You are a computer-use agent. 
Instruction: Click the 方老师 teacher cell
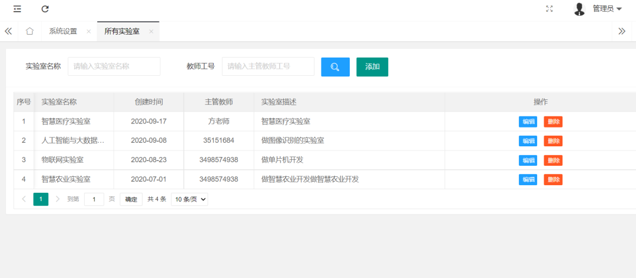(219, 121)
